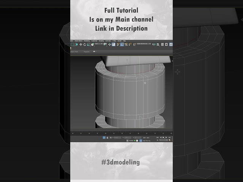Toggle the Isolate Selection icon
The height and width of the screenshot is (182, 243).
(x=104, y=138)
